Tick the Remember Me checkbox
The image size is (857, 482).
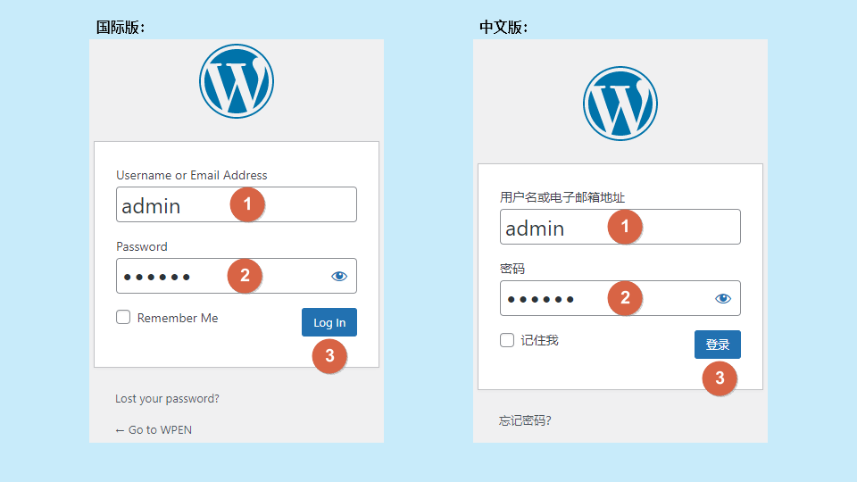(x=123, y=317)
